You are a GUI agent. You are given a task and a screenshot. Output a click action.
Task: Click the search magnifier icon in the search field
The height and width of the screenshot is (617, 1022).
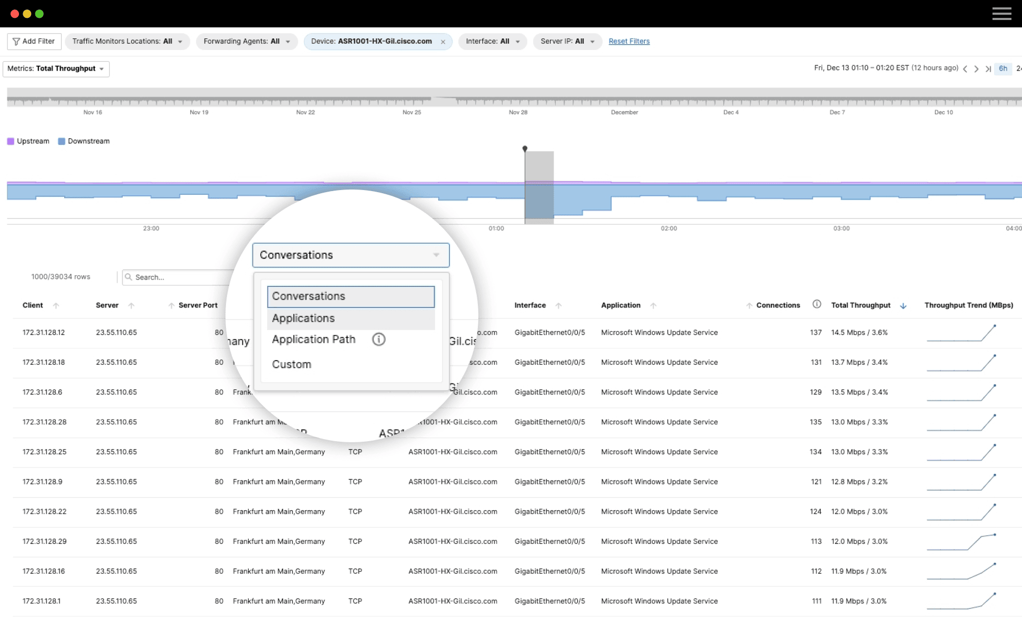129,277
